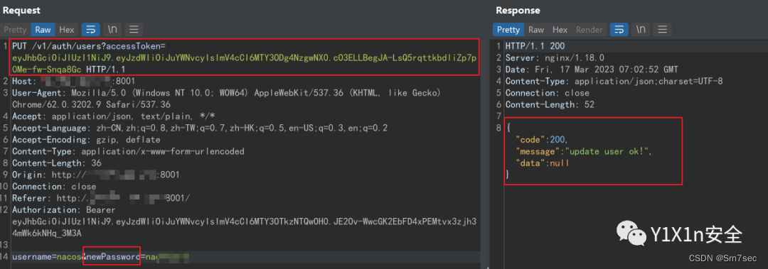Click the request Connection: close line
Screen dimensions: 768x269
(x=54, y=187)
